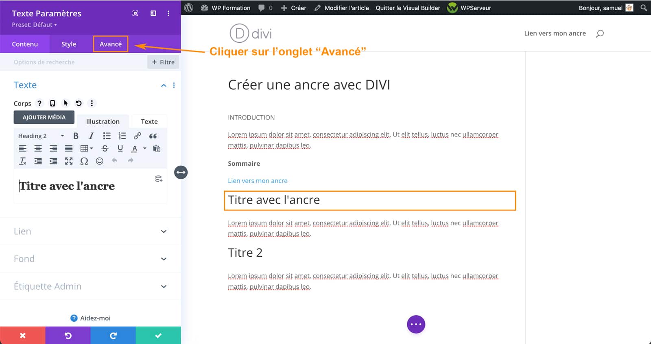
Task: Toggle bold formatting
Action: coord(76,136)
